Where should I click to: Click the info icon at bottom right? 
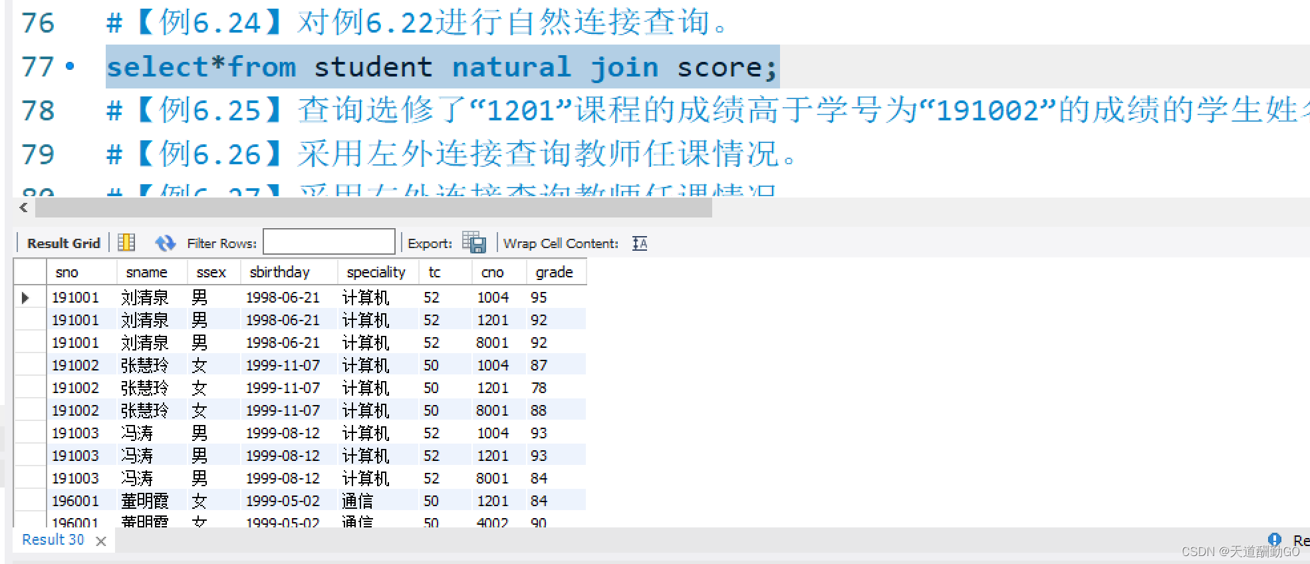coord(1275,539)
